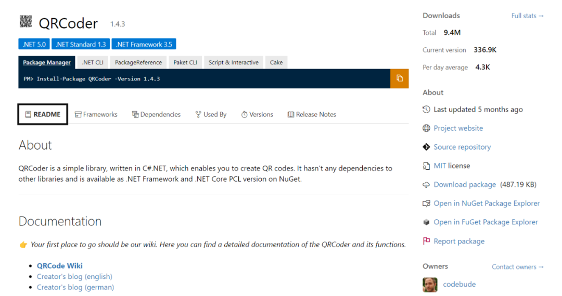Click Open in NuGet Package Explorer
The image size is (562, 296).
tap(487, 204)
